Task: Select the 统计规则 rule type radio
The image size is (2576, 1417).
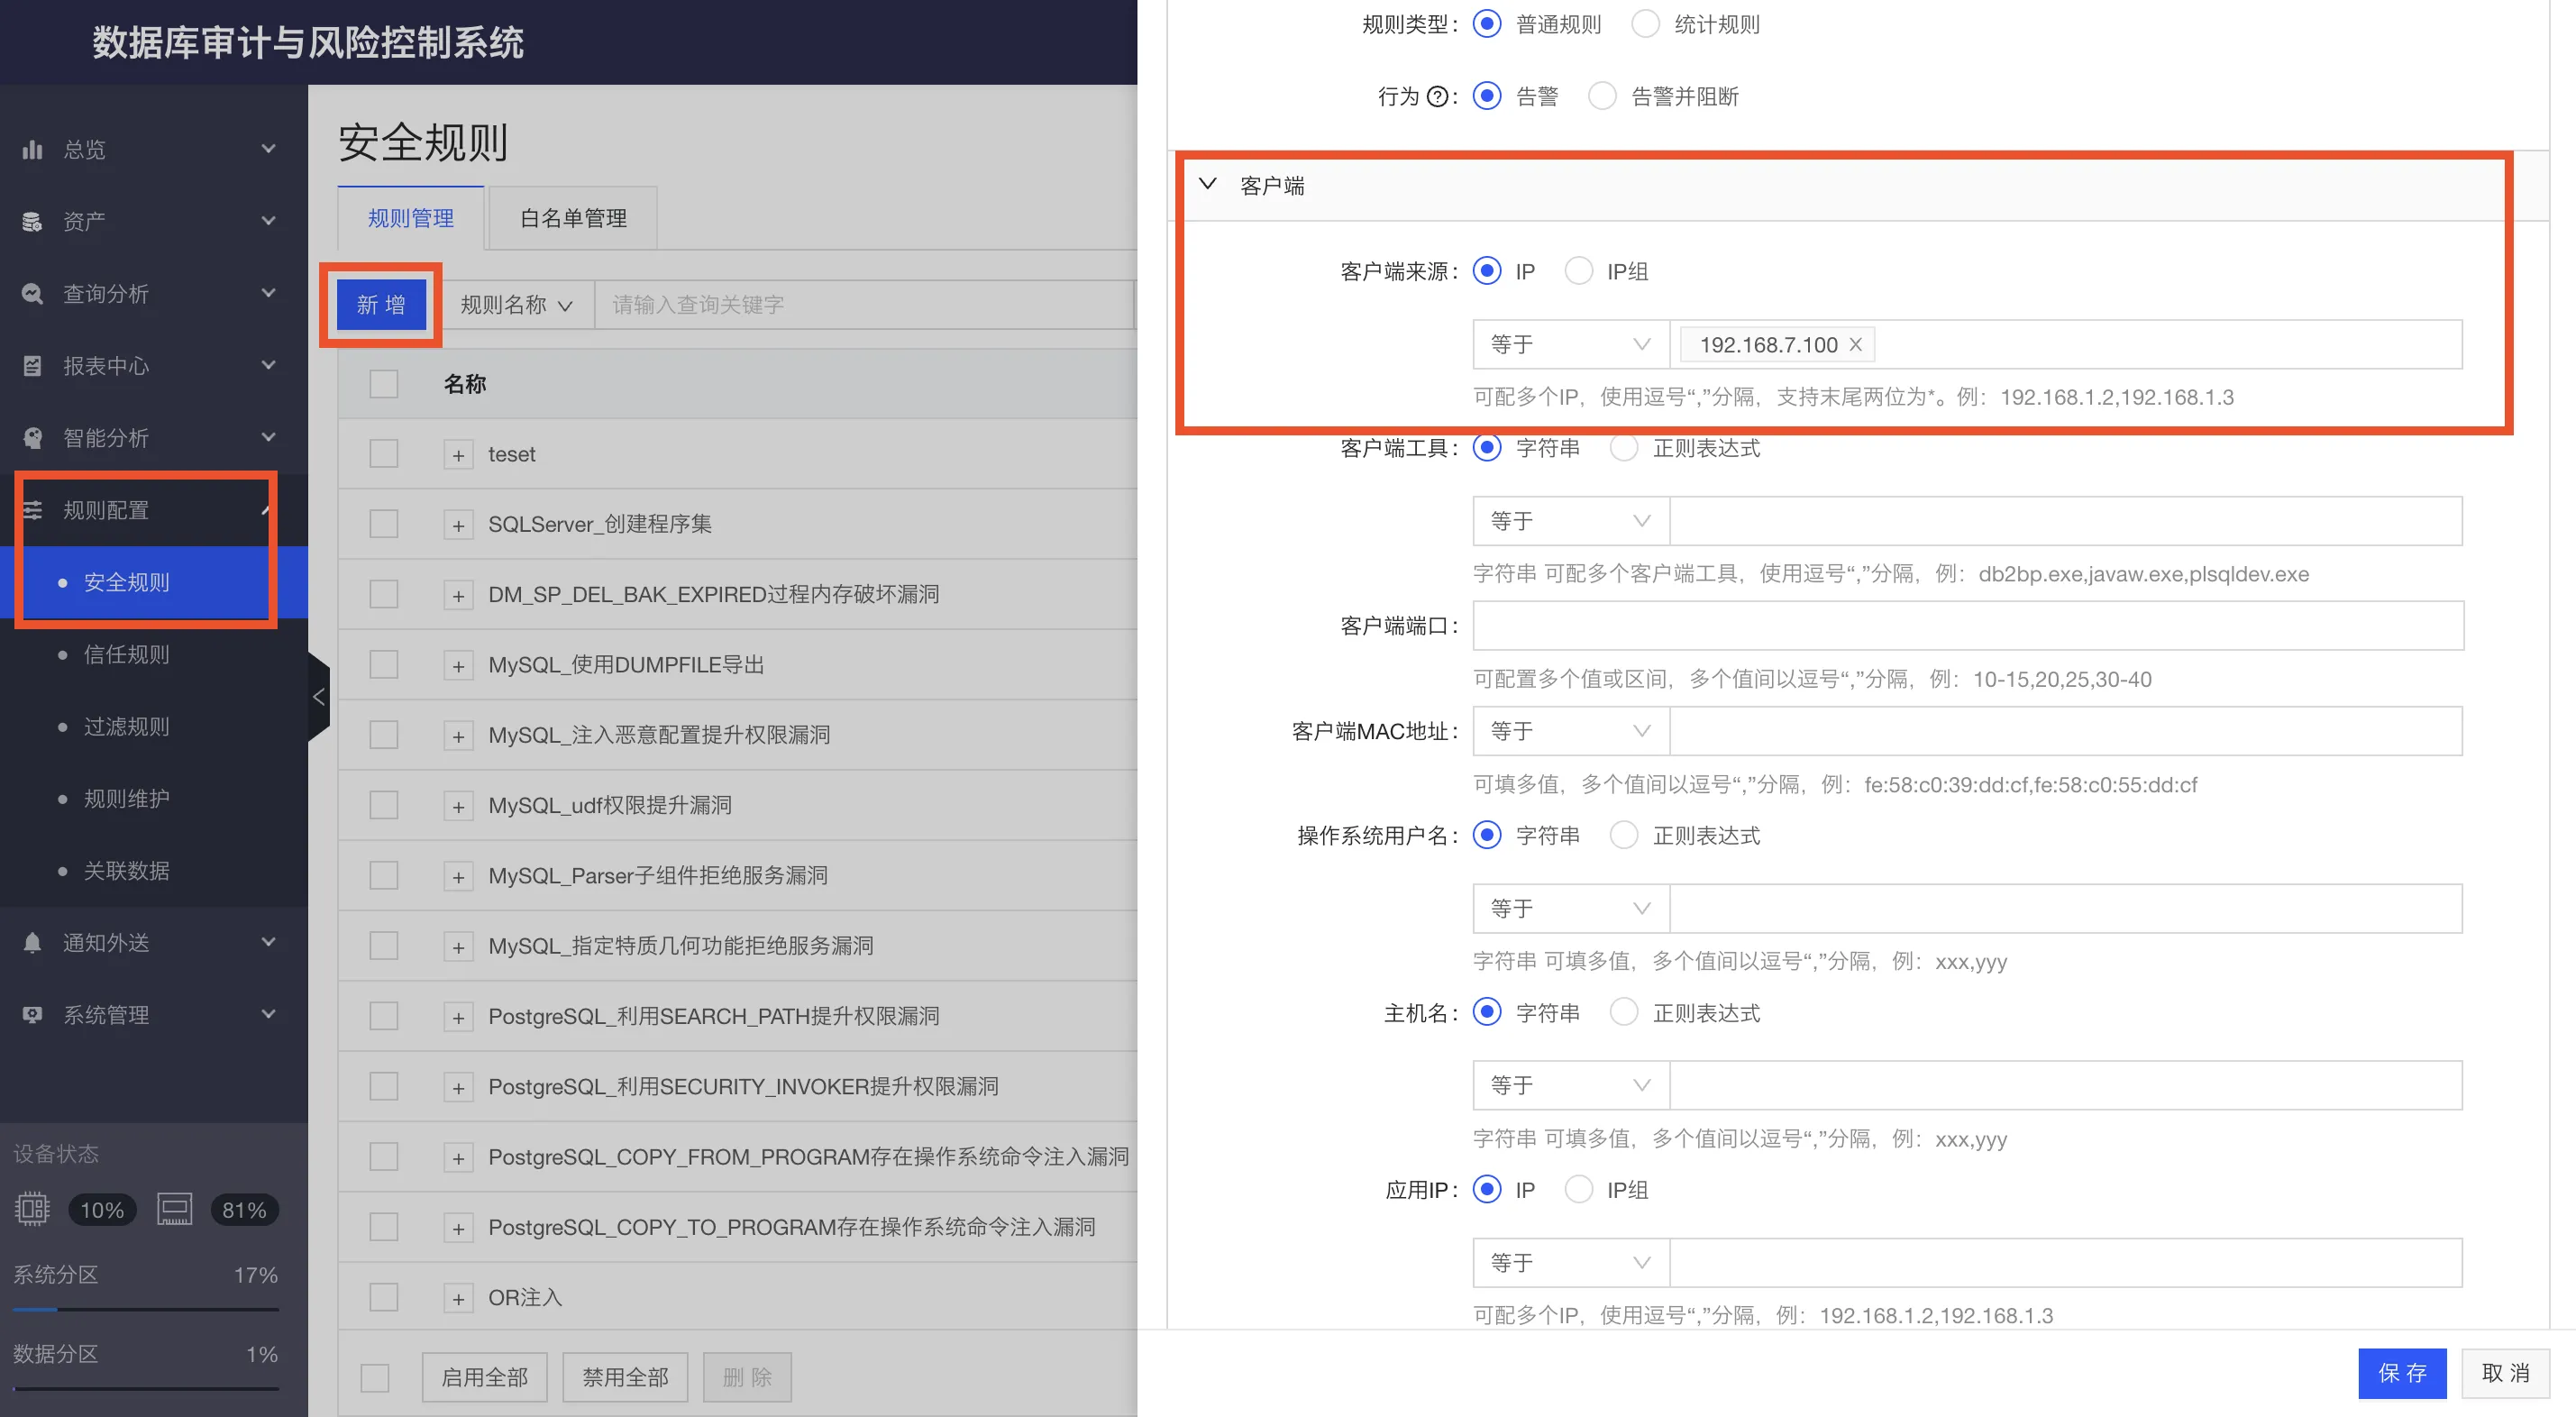Action: click(1644, 24)
